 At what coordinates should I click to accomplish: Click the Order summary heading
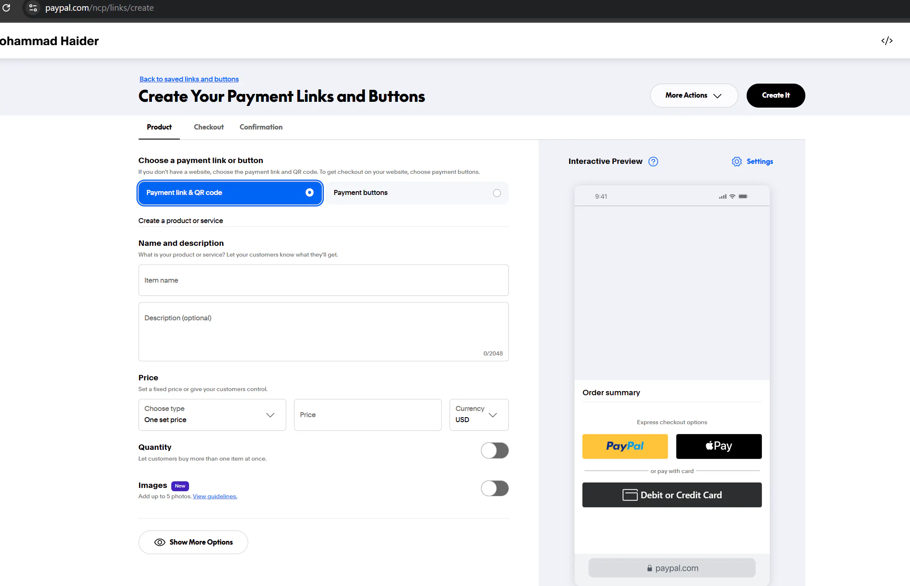click(611, 392)
